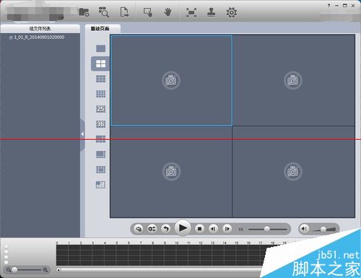Click the timeline horizontal scrollbar track
Image resolution: width=361 pixels, height=278 pixels.
click(x=161, y=270)
